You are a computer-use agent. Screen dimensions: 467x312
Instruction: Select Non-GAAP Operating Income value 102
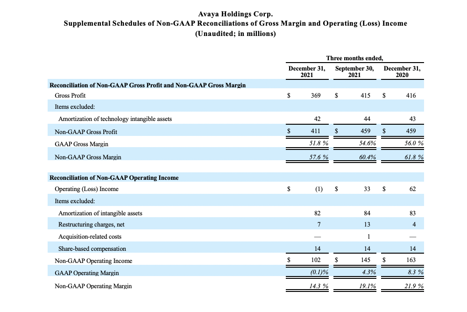tap(316, 260)
